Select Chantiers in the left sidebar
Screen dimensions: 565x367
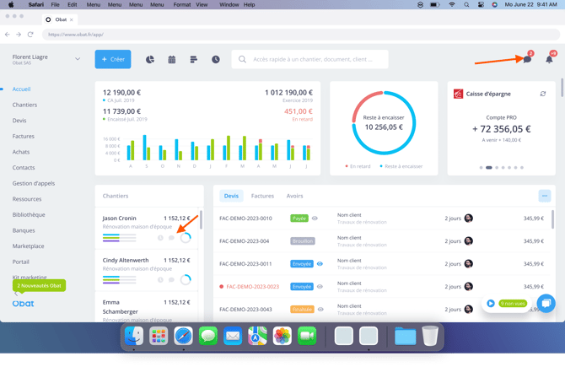point(24,105)
